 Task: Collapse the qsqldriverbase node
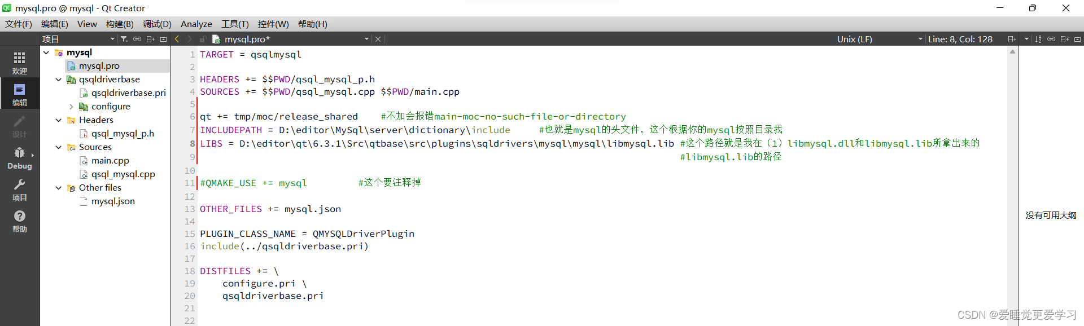coord(59,80)
